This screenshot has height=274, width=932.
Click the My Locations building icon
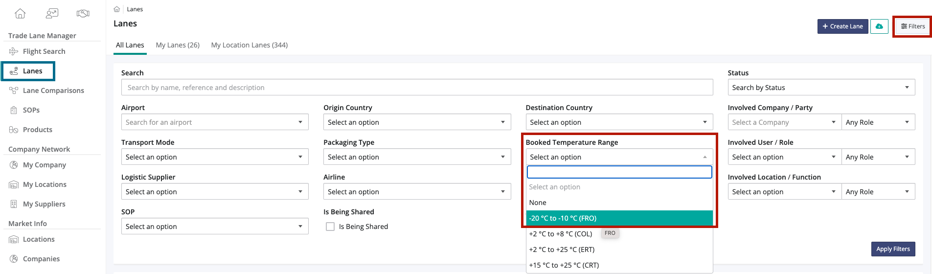[x=14, y=184]
